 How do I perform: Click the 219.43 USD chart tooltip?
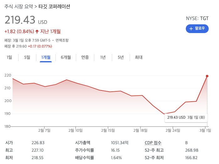tap(186, 118)
